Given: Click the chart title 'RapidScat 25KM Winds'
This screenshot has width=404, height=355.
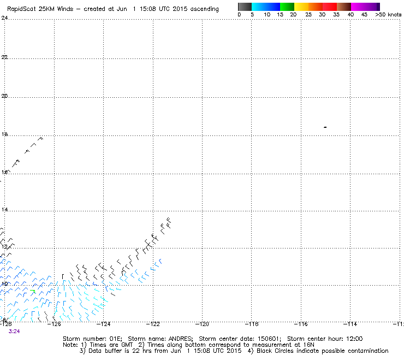Looking at the screenshot, I should coord(40,9).
